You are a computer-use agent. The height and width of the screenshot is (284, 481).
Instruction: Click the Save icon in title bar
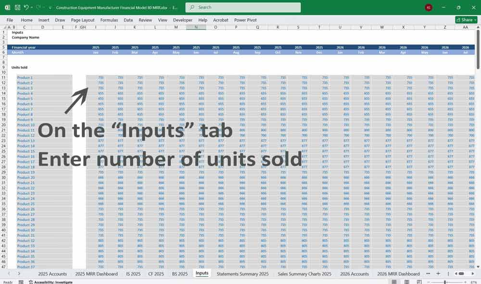[x=17, y=8]
